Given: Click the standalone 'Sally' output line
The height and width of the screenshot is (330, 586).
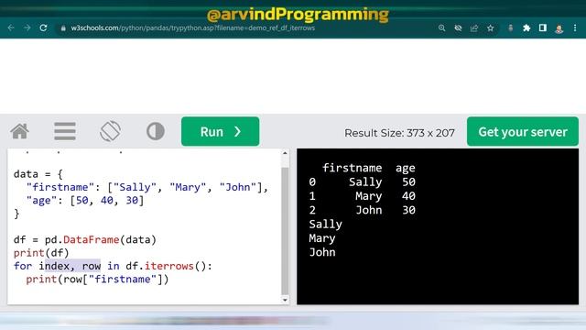Looking at the screenshot, I should (326, 224).
